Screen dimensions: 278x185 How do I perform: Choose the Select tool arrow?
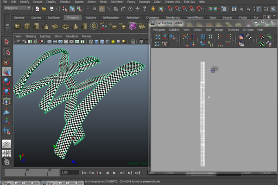pos(6,42)
